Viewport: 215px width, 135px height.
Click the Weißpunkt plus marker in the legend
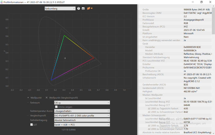(28, 97)
